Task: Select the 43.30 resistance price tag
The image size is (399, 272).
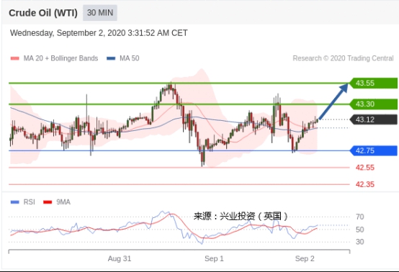Action: tap(374, 104)
